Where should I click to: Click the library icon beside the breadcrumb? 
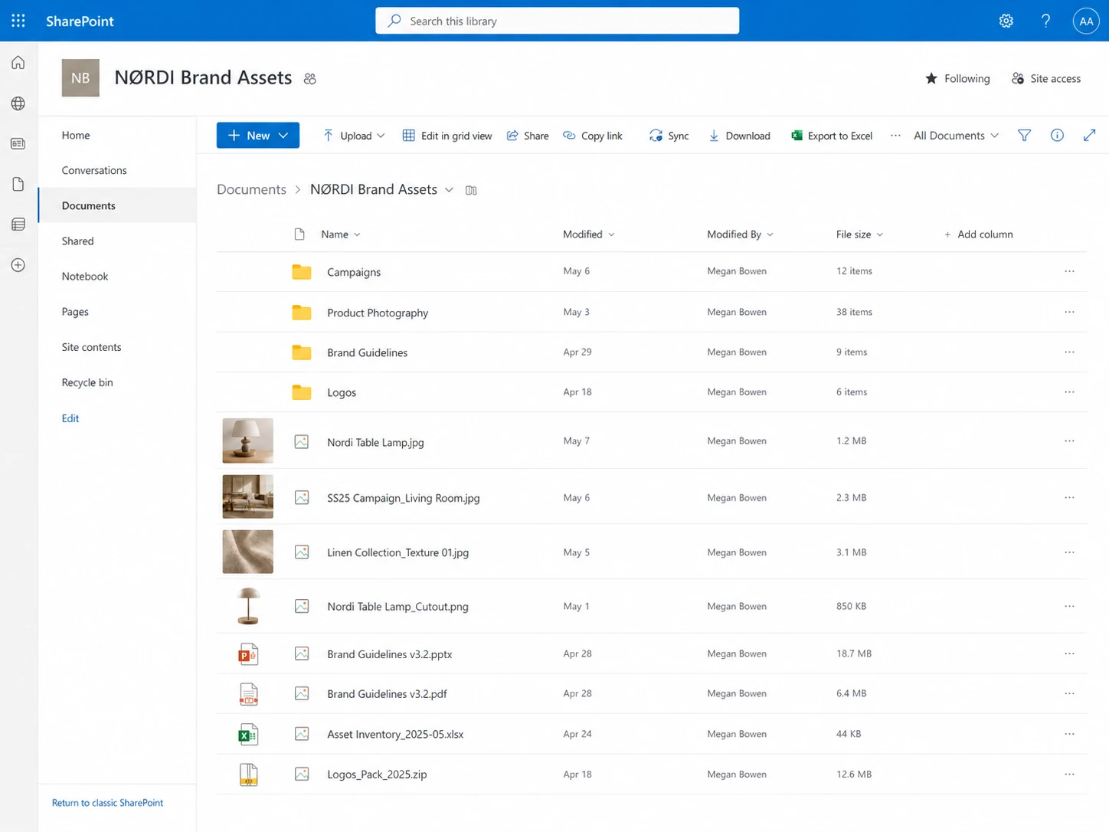click(471, 190)
